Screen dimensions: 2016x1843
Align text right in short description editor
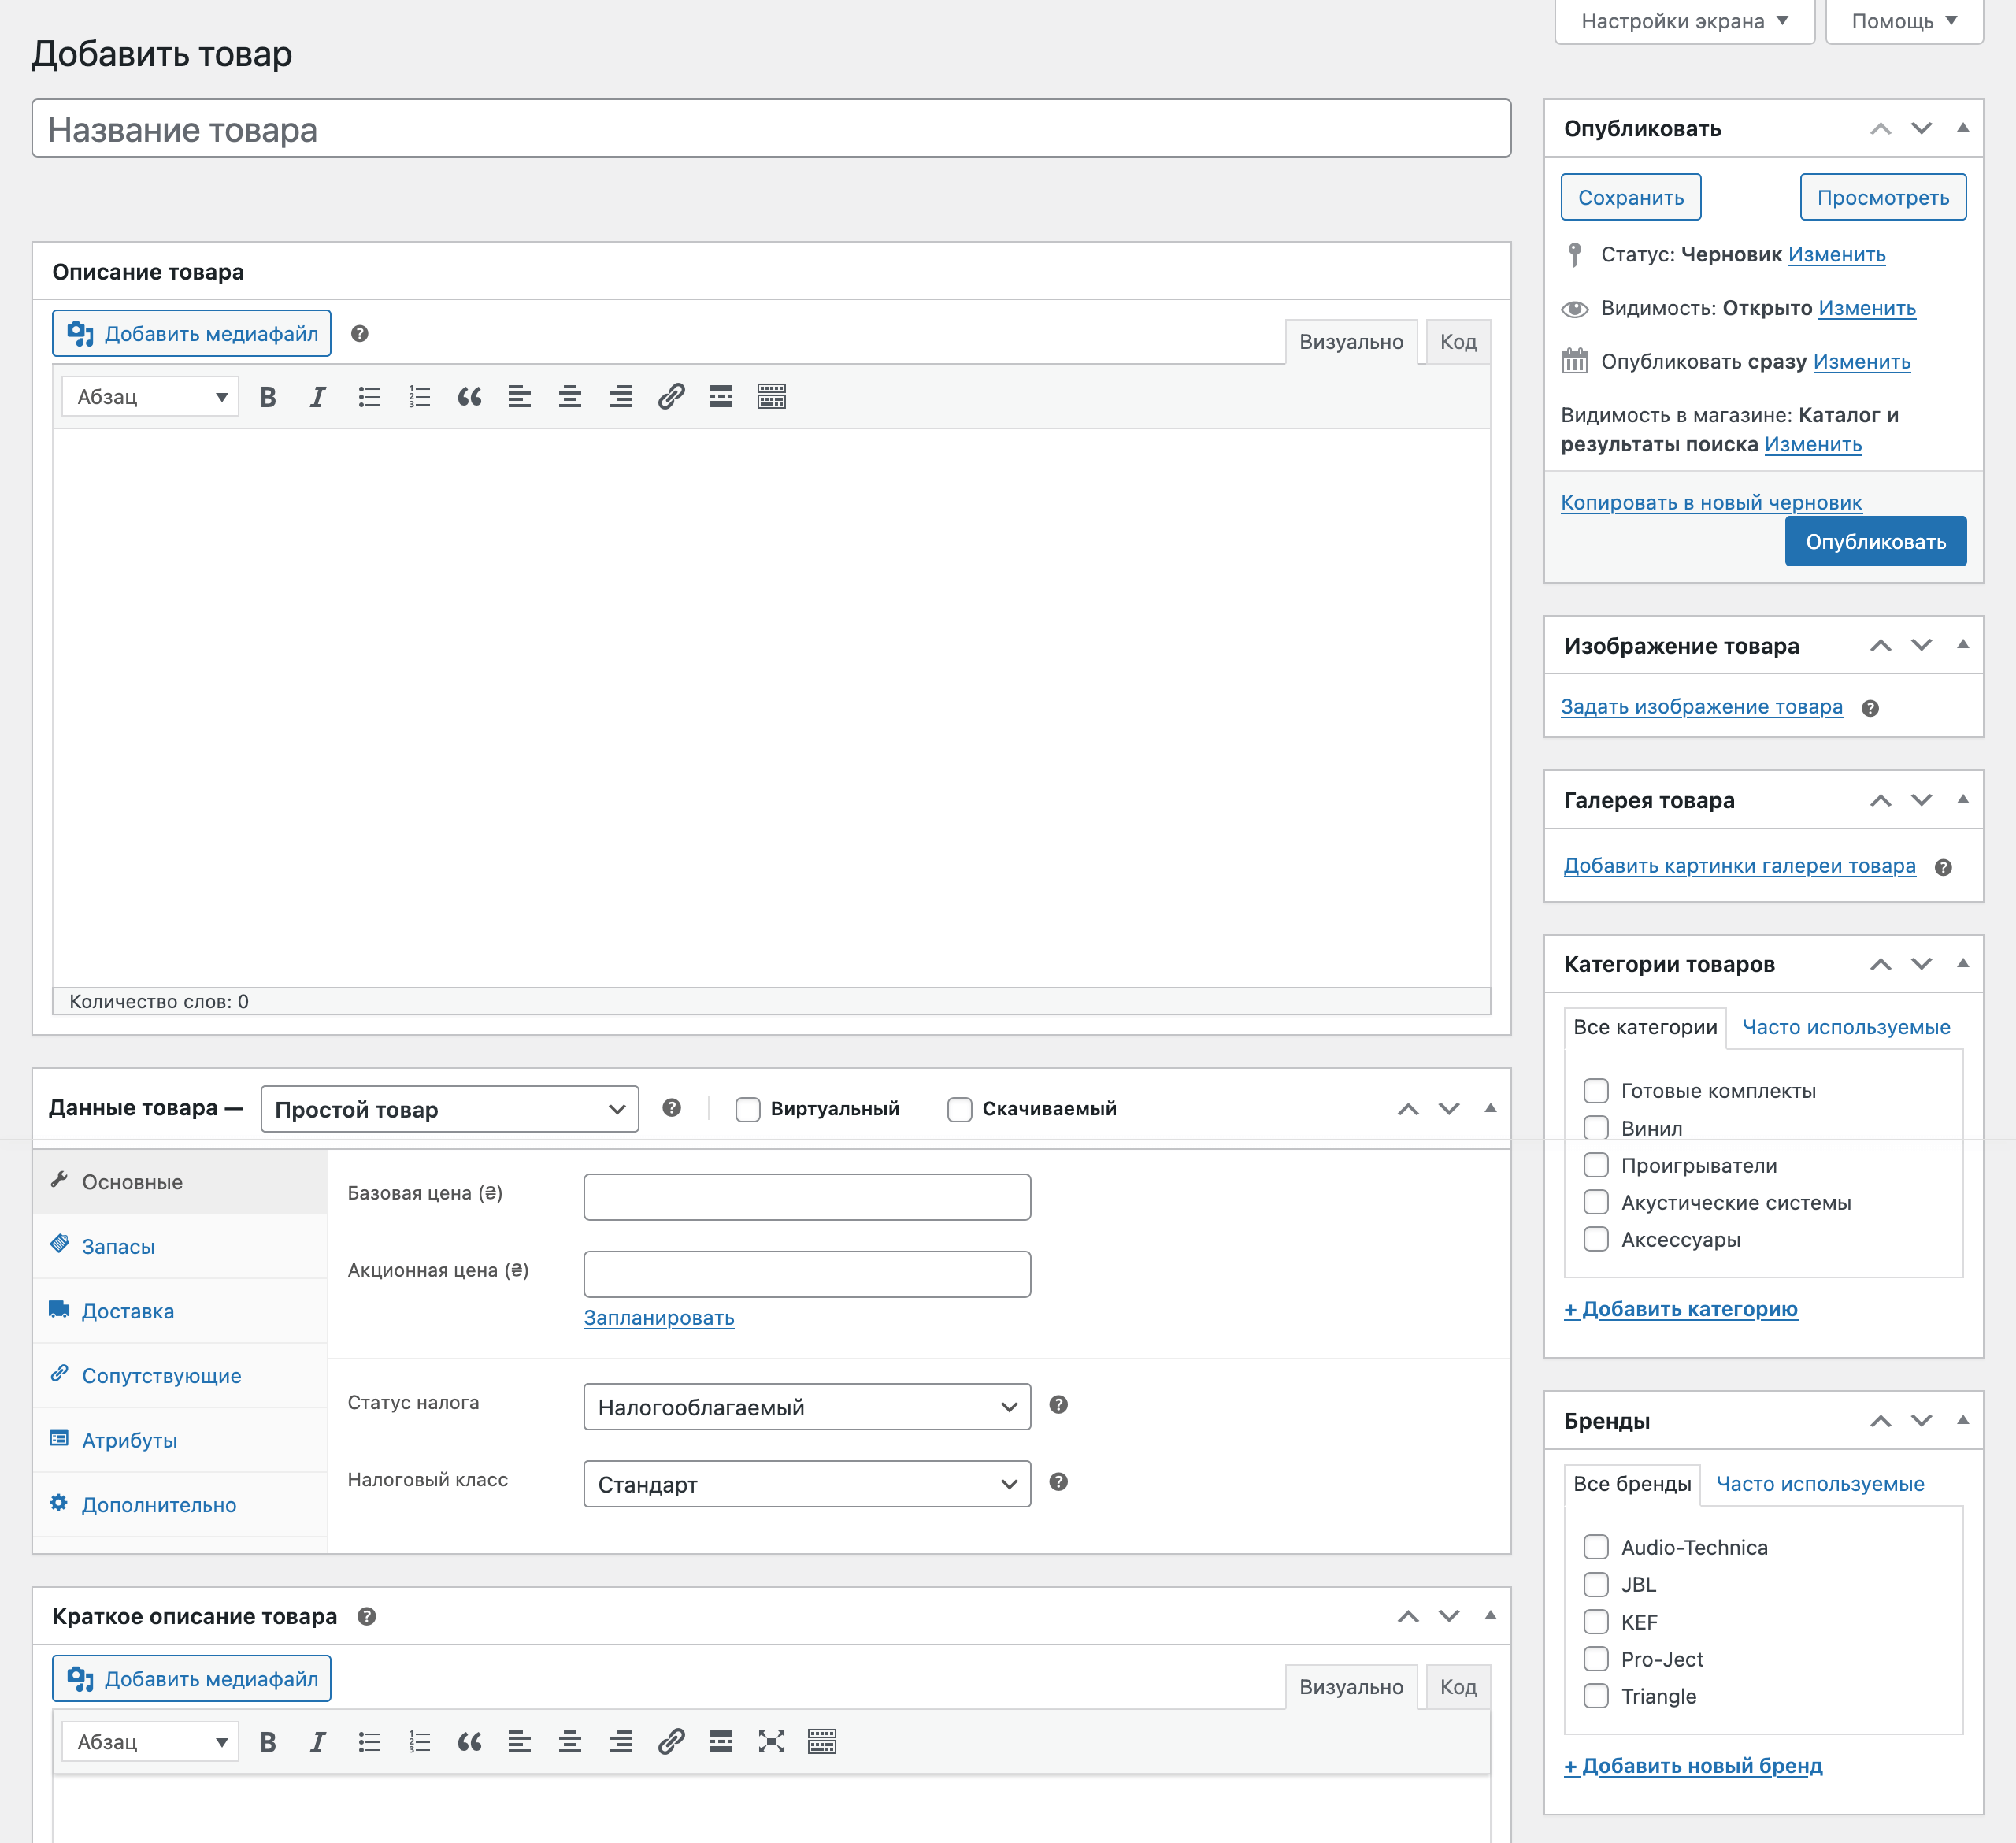[620, 1742]
